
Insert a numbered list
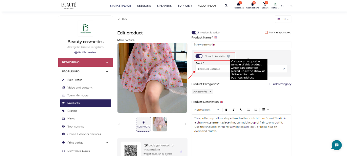point(256,110)
